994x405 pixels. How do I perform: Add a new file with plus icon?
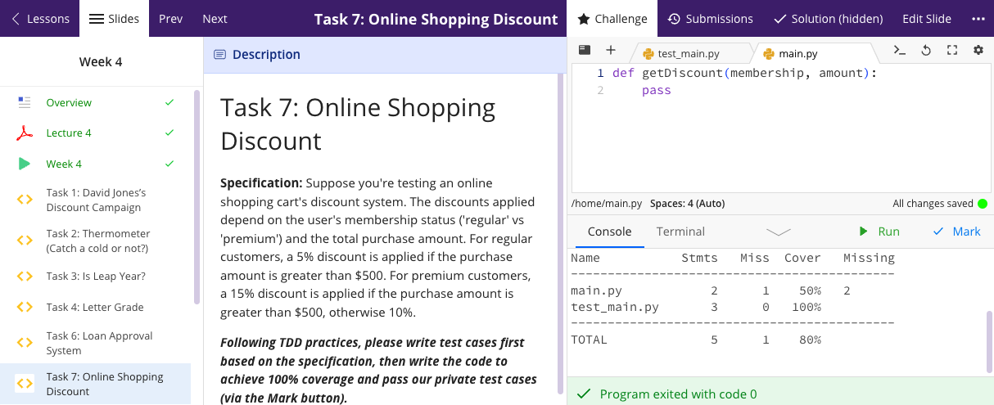click(x=610, y=50)
